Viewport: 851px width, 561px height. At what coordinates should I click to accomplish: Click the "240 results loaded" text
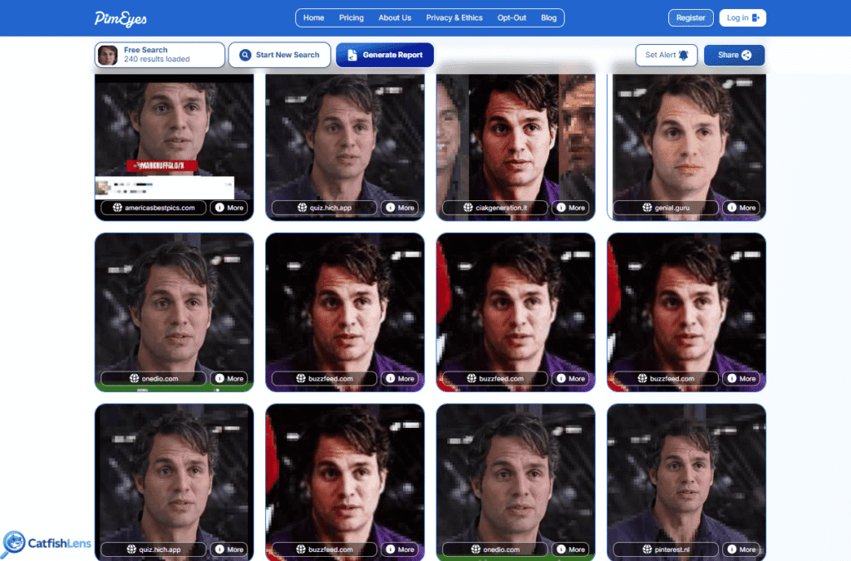157,59
